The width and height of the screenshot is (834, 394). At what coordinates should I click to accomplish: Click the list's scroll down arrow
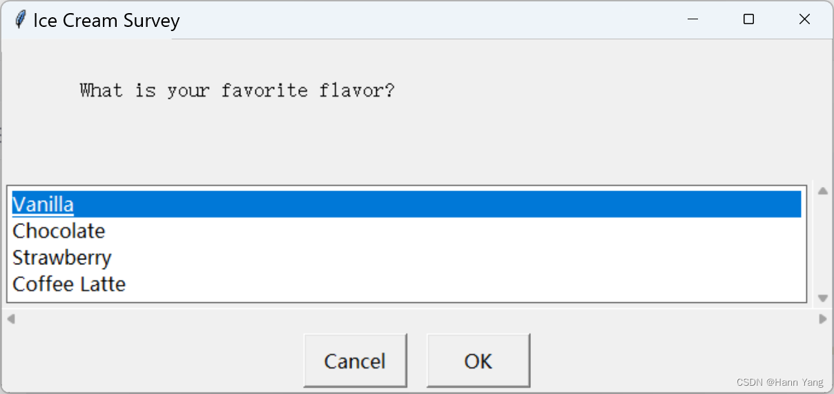coord(822,298)
